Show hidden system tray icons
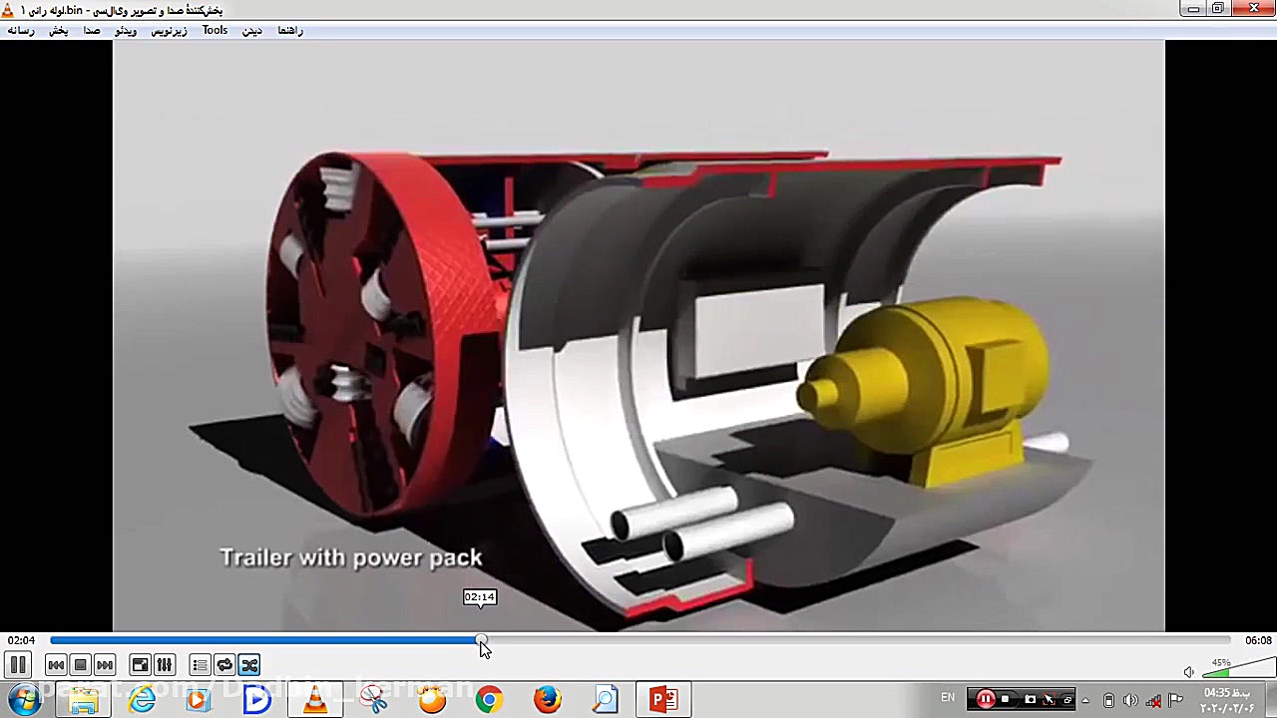Image resolution: width=1277 pixels, height=718 pixels. 1086,700
